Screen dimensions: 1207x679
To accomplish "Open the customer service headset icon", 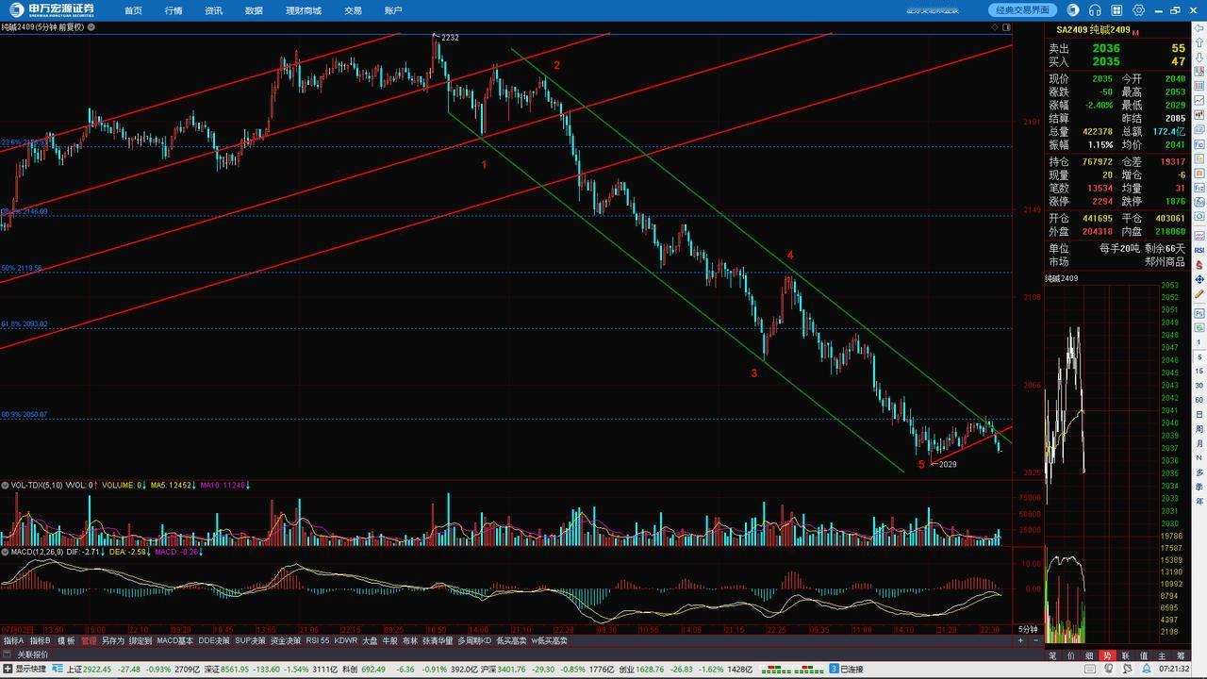I will tap(1095, 10).
